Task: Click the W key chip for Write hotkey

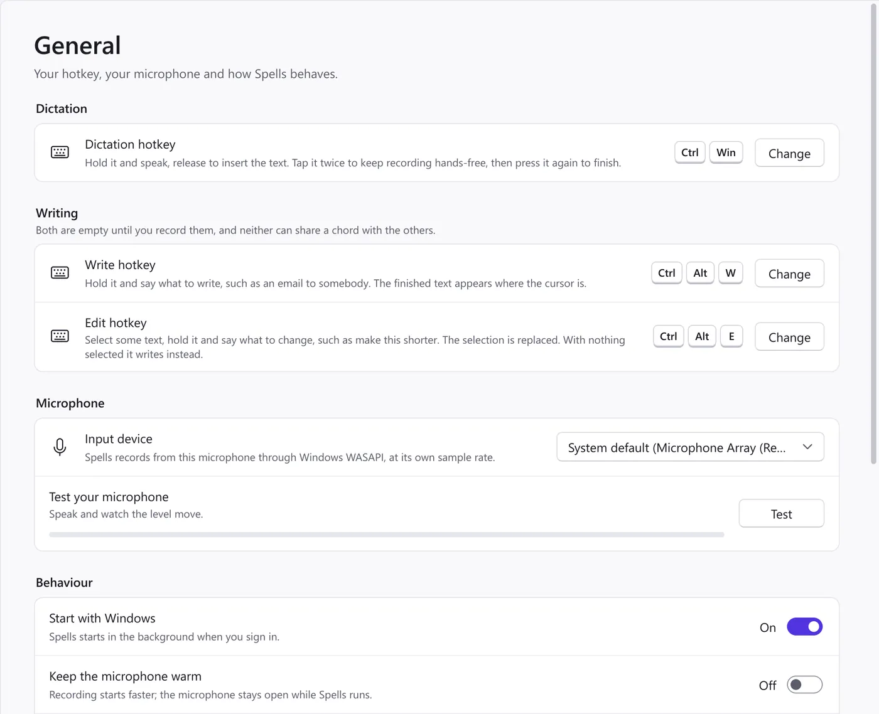Action: [x=730, y=273]
